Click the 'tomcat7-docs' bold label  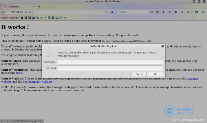coord(11,61)
